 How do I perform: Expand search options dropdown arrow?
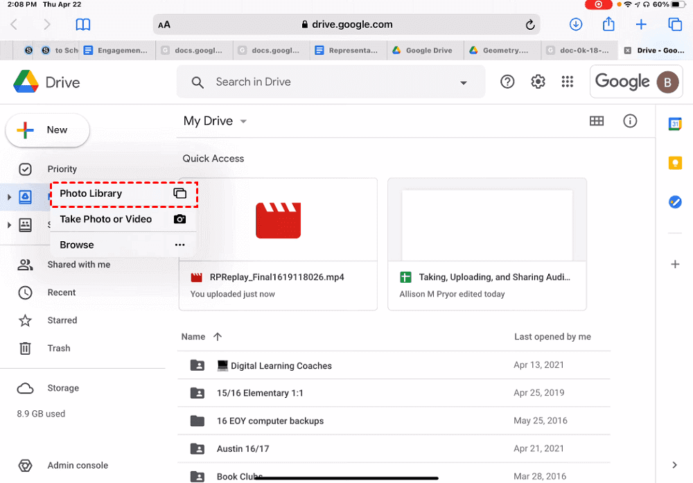[x=464, y=83]
